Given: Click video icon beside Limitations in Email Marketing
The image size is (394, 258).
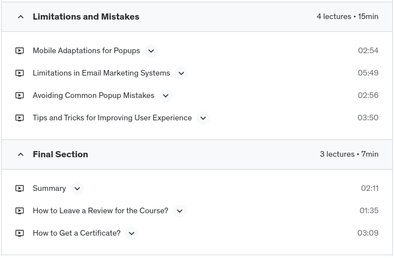Looking at the screenshot, I should pos(20,73).
